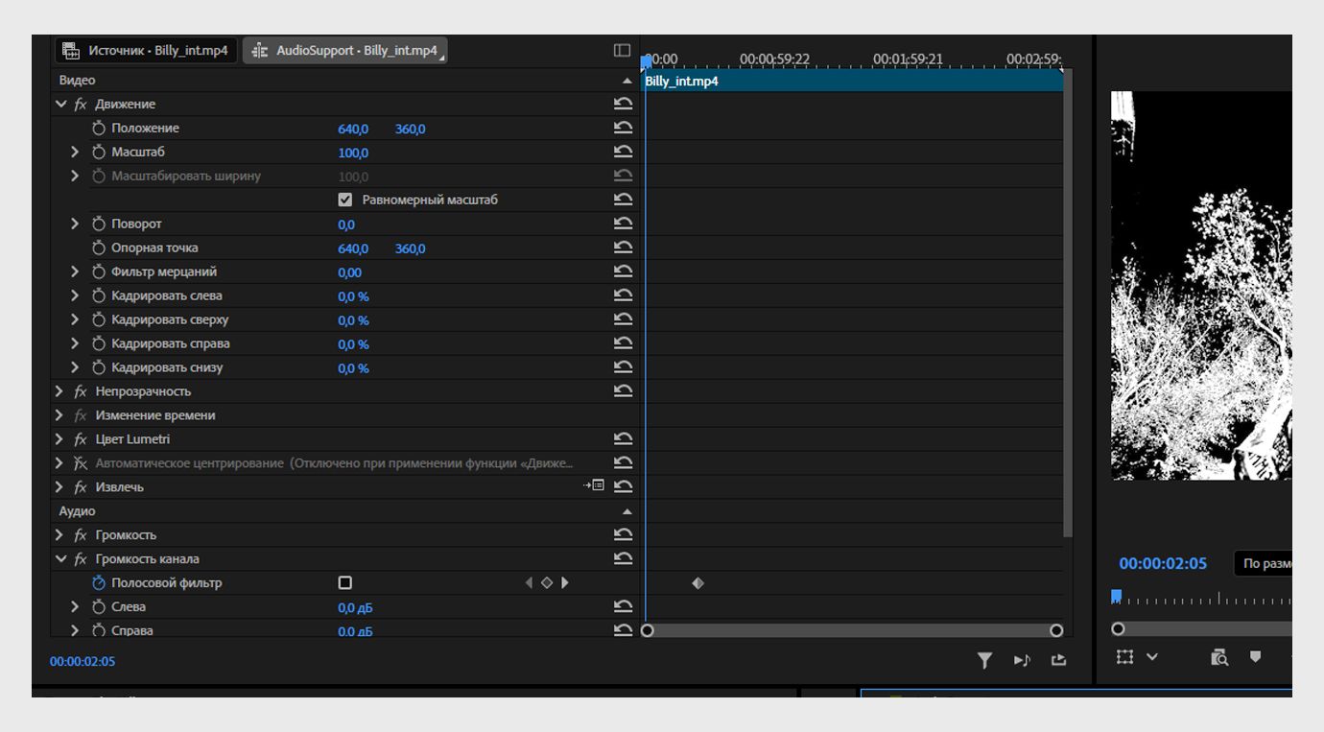Expand the Масштаб property

(75, 152)
